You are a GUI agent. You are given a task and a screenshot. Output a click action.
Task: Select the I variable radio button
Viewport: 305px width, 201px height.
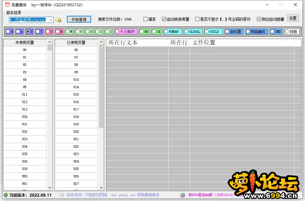click(x=99, y=32)
